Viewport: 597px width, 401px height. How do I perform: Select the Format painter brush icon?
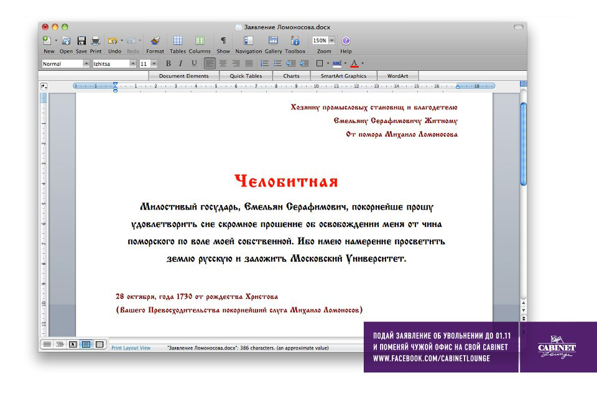(x=155, y=40)
